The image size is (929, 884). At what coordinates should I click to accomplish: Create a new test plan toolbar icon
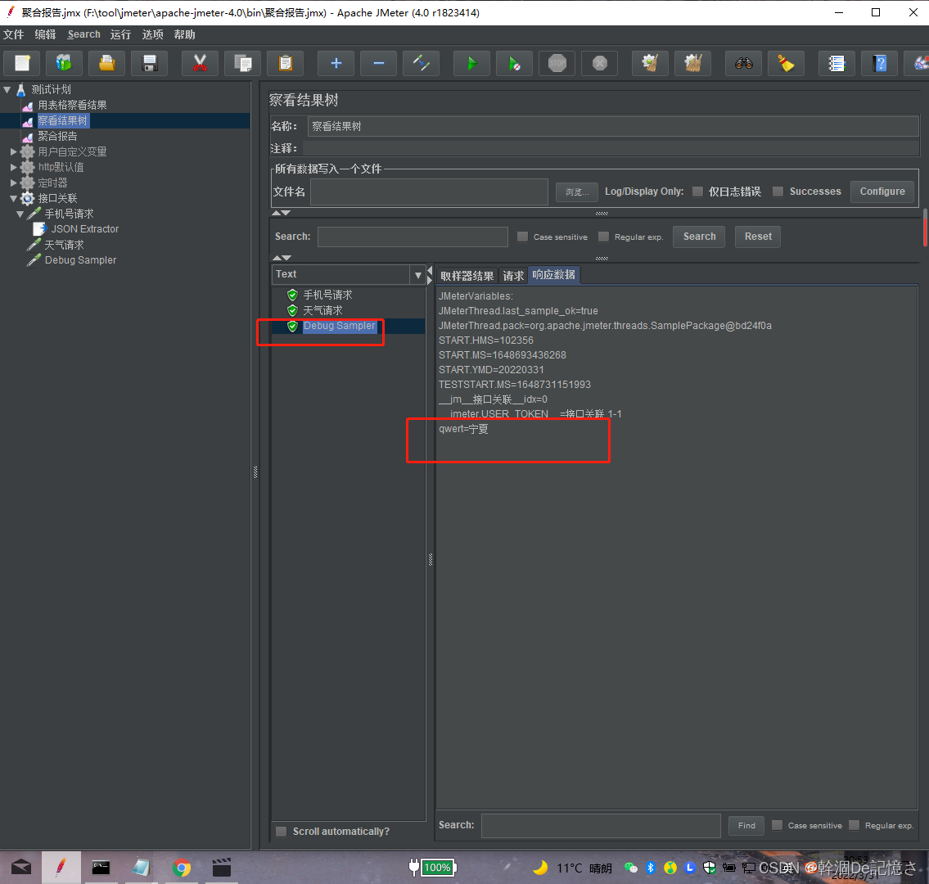(x=23, y=63)
